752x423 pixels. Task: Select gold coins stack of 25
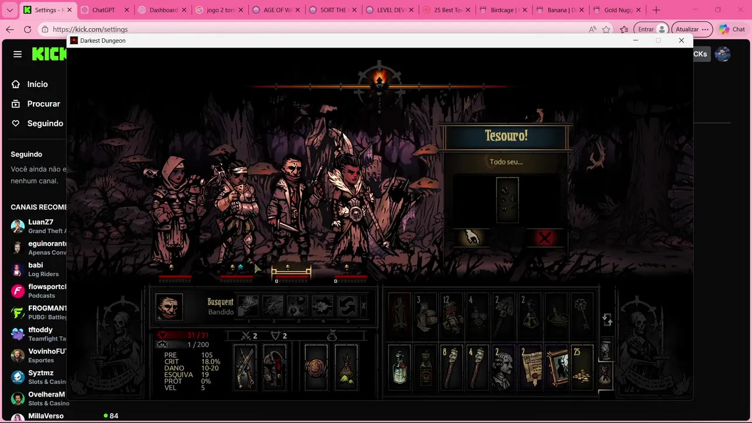click(x=582, y=367)
